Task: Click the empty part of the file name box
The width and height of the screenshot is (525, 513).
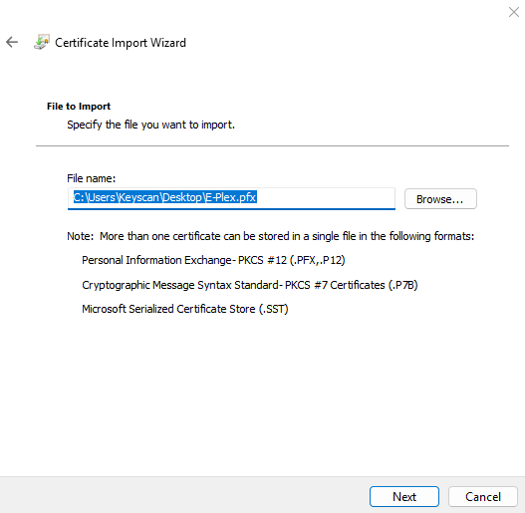Action: (325, 198)
